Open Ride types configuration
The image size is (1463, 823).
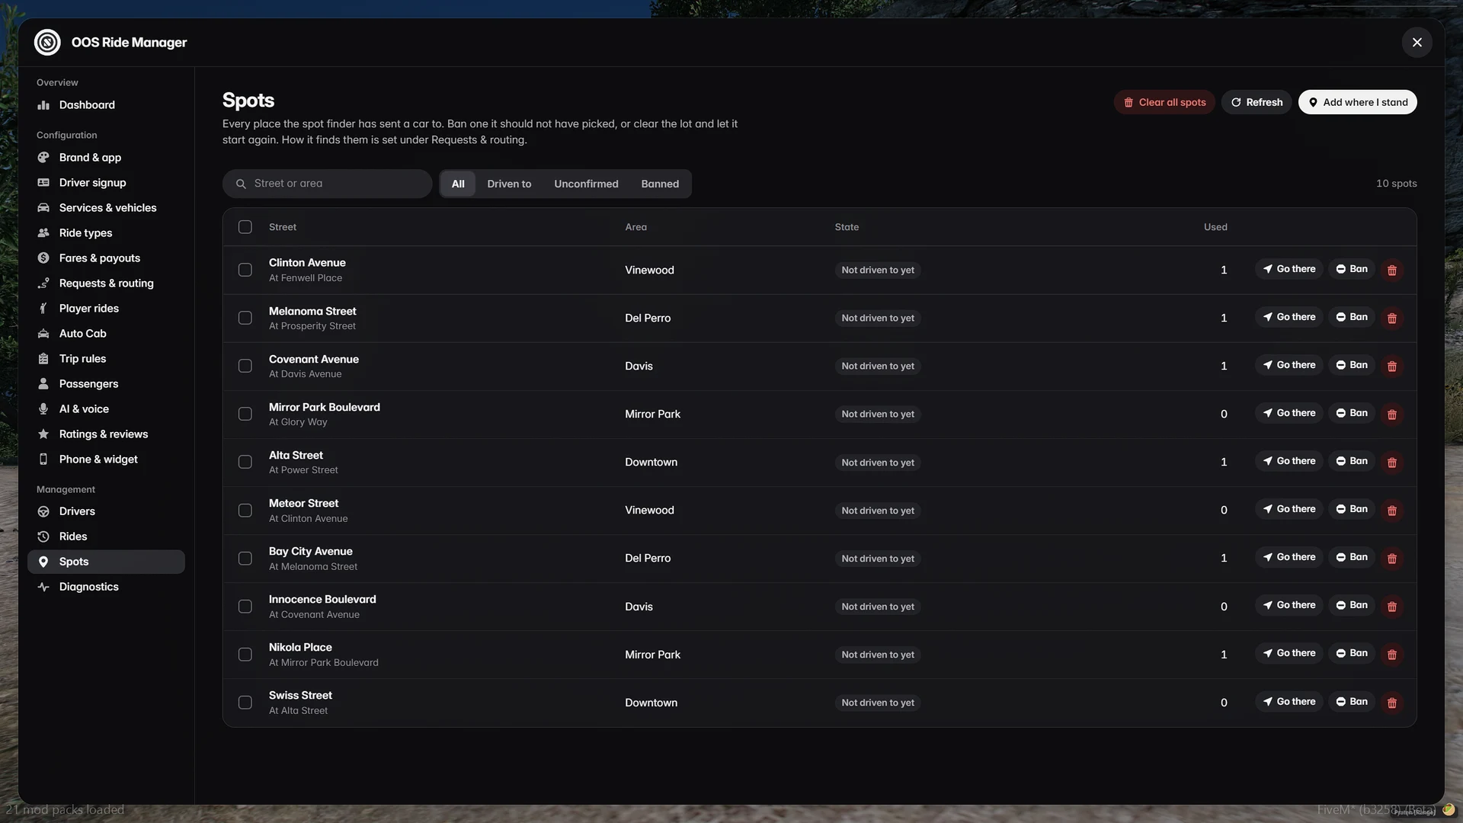(x=106, y=233)
